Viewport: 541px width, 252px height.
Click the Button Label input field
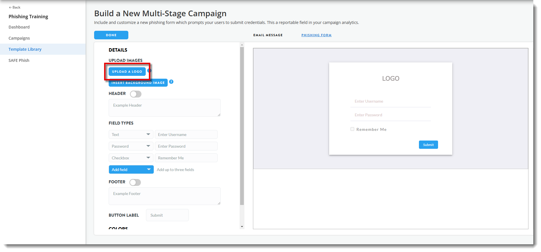pyautogui.click(x=167, y=215)
